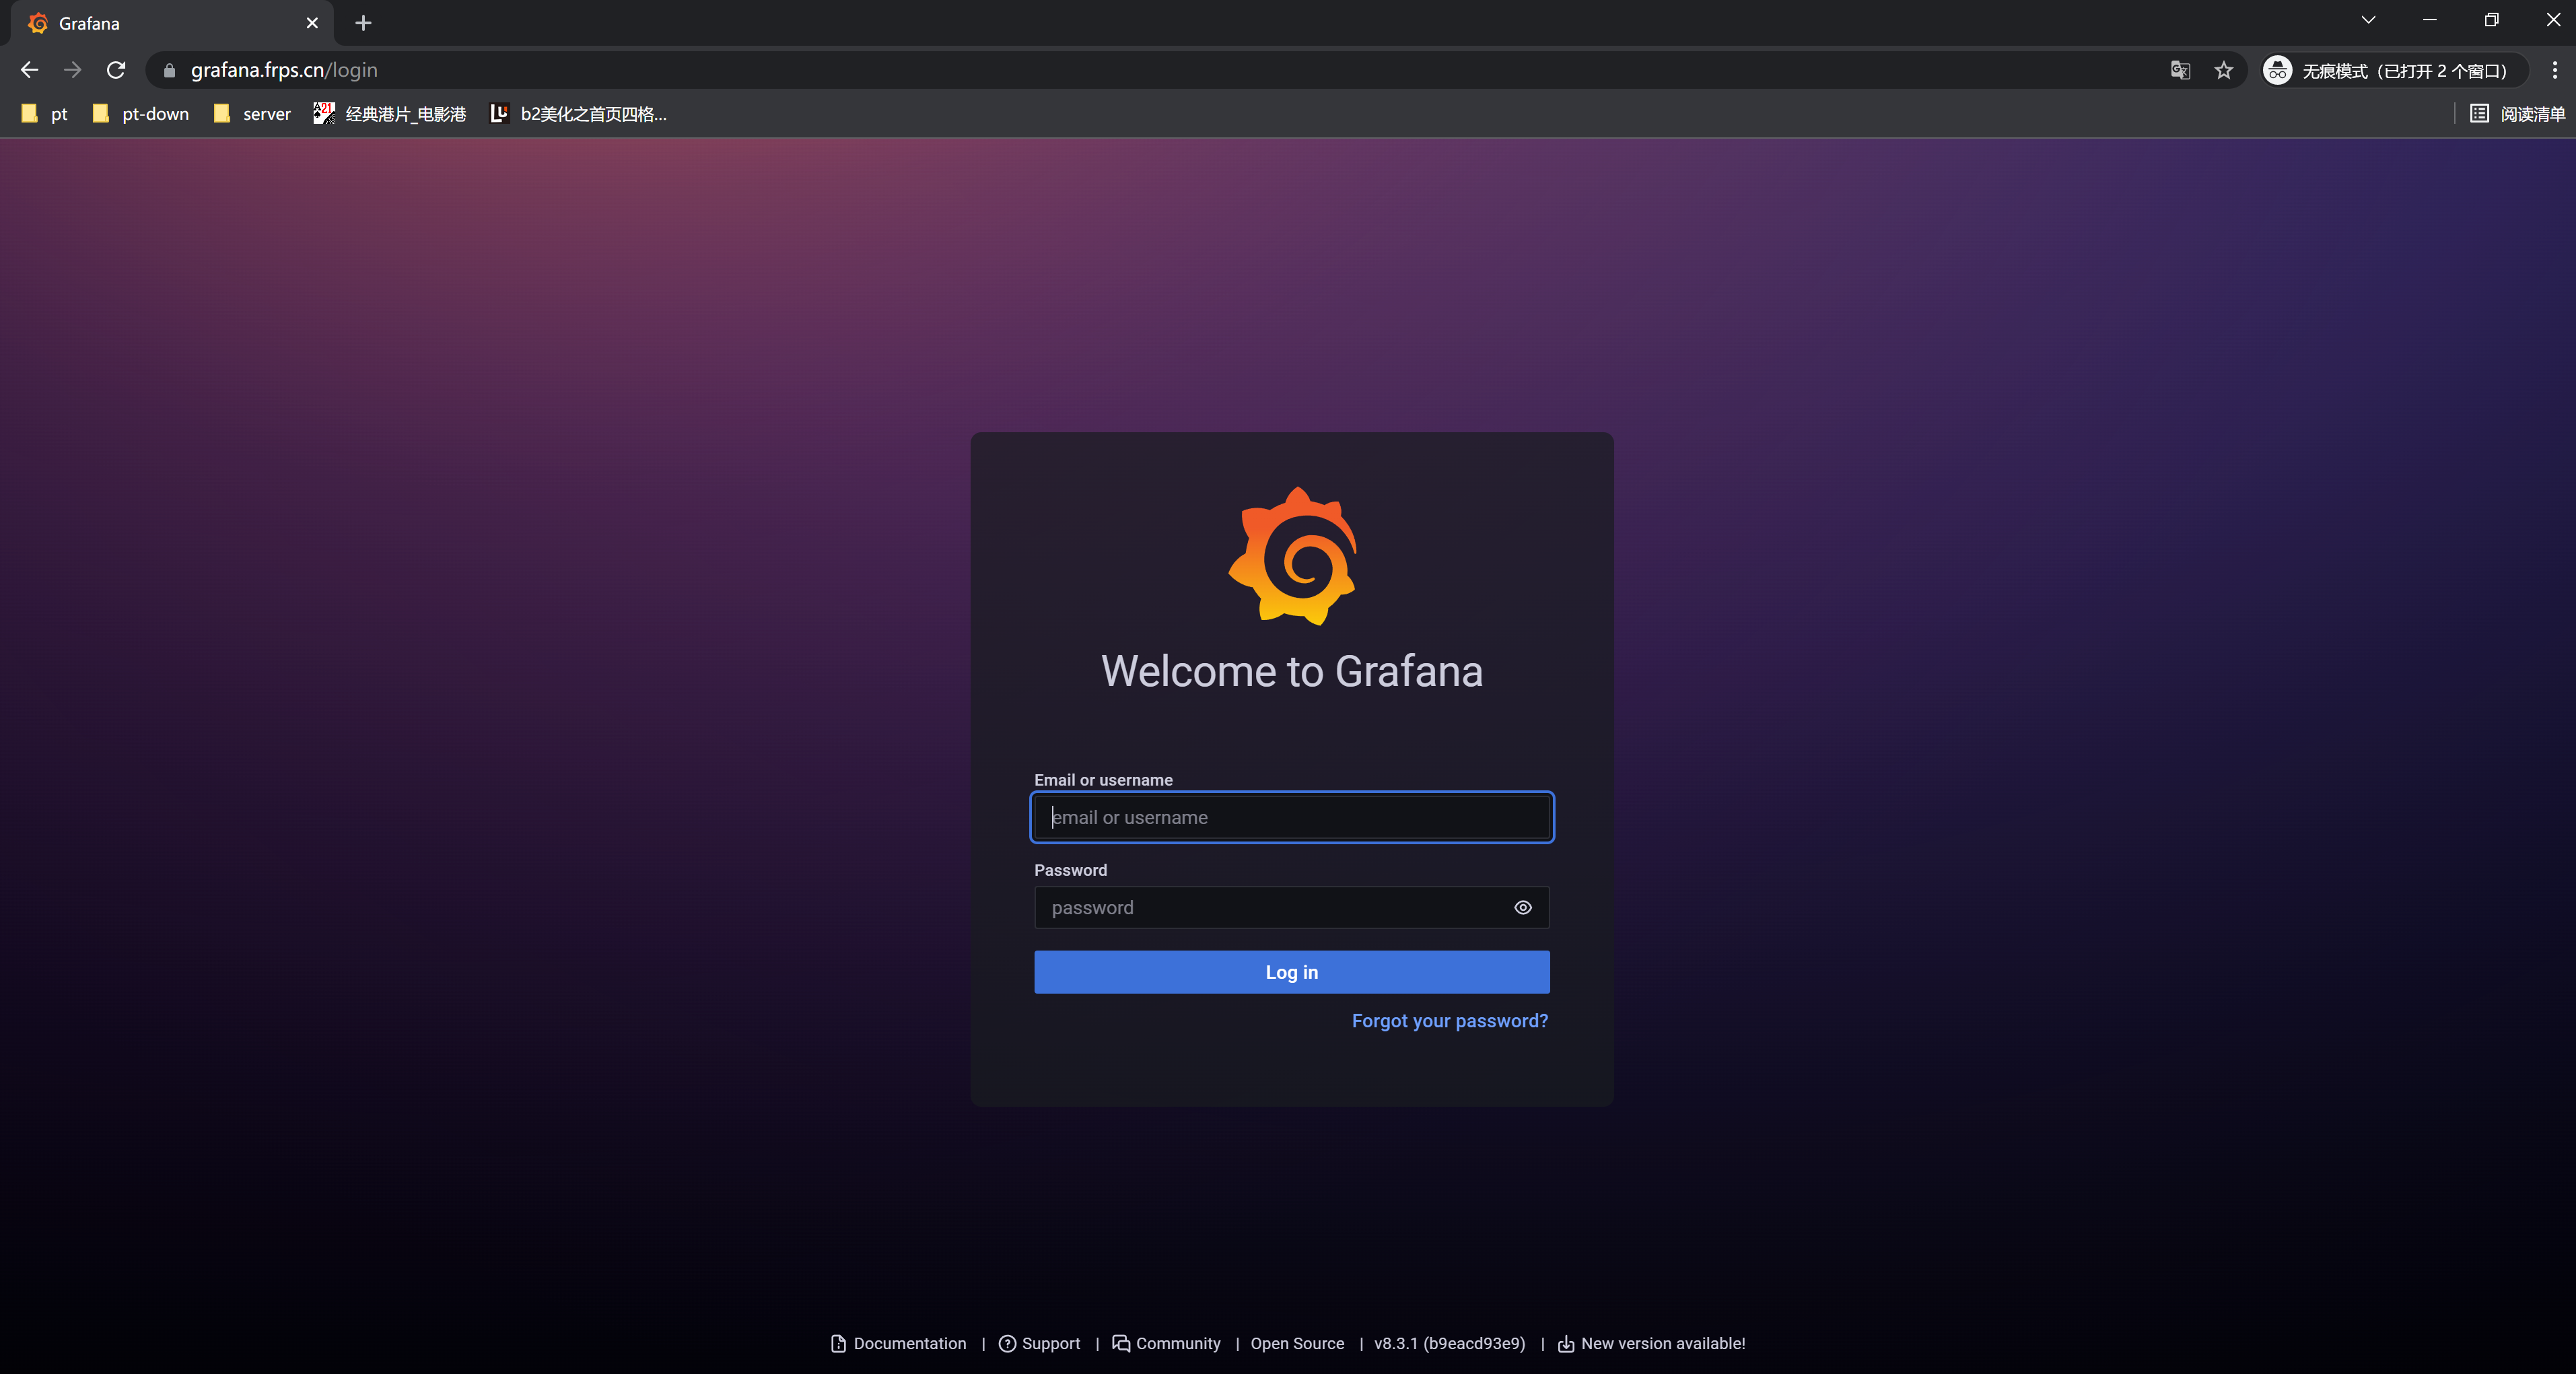Select the Grafana browser tab
Screen dimensions: 2576x1374
[x=171, y=23]
